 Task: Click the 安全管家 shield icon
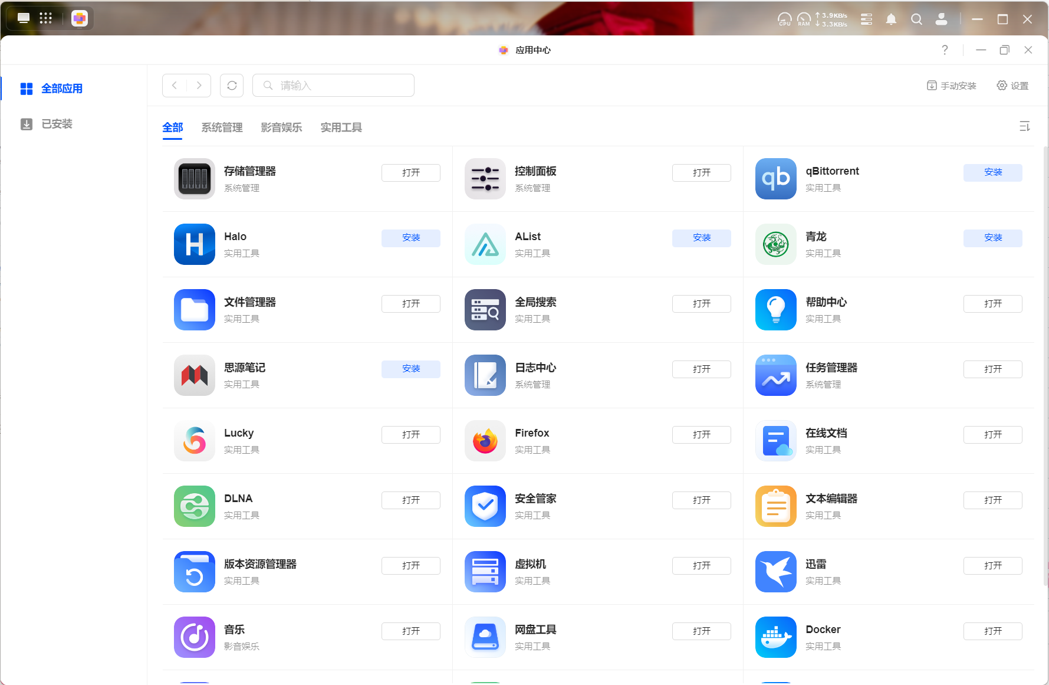pos(485,506)
